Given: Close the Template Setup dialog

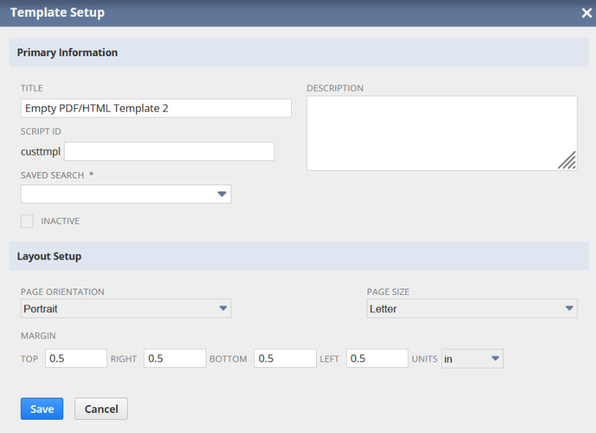Looking at the screenshot, I should [x=586, y=13].
